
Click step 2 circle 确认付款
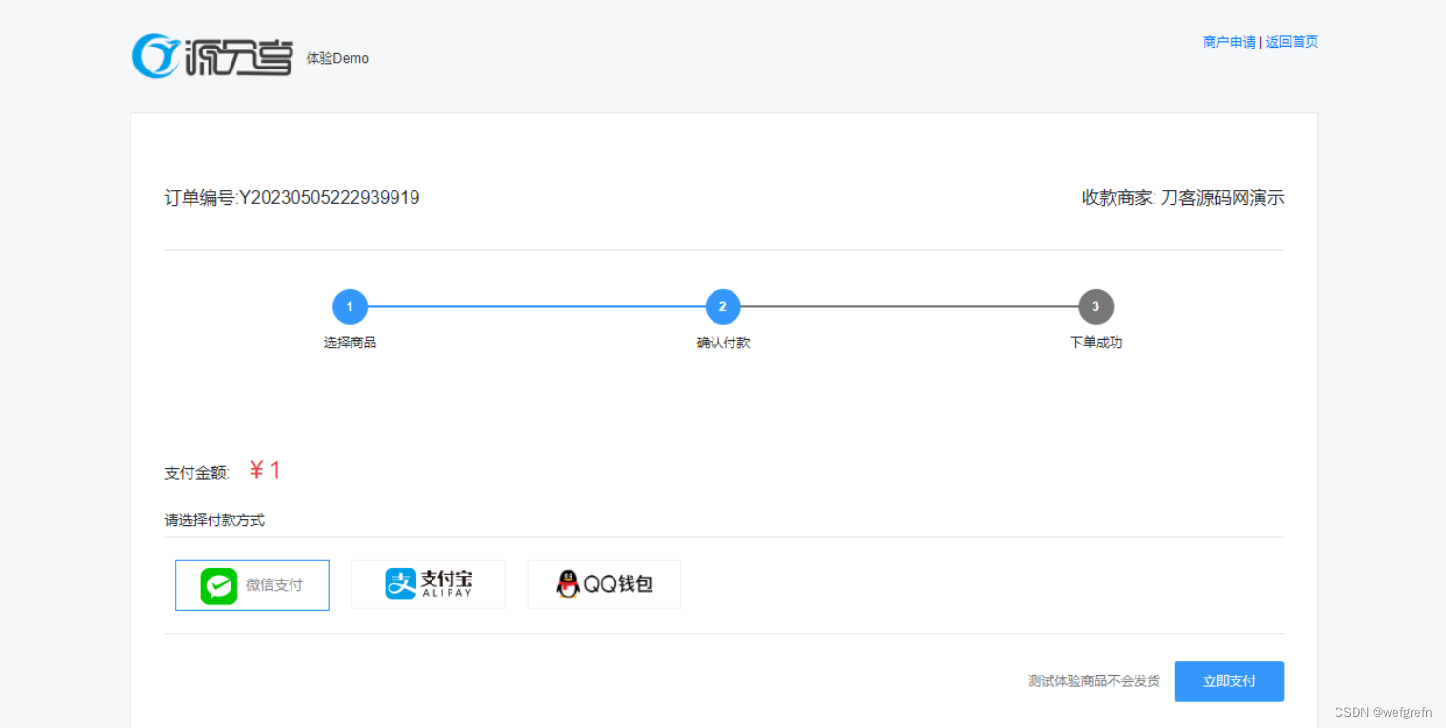coord(723,306)
